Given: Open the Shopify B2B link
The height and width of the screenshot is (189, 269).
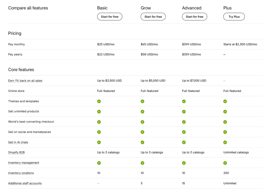Looking at the screenshot, I should [16, 152].
